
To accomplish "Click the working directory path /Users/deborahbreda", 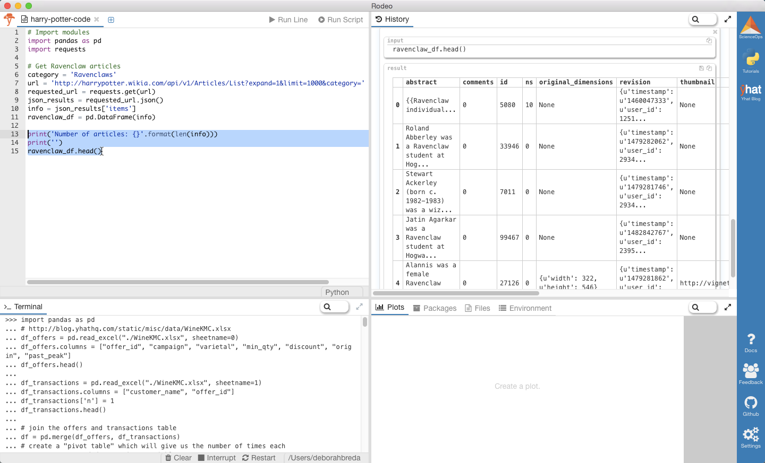I will click(324, 458).
